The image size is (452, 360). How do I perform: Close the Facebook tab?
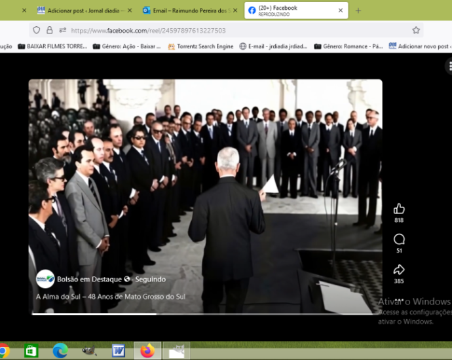pos(341,10)
